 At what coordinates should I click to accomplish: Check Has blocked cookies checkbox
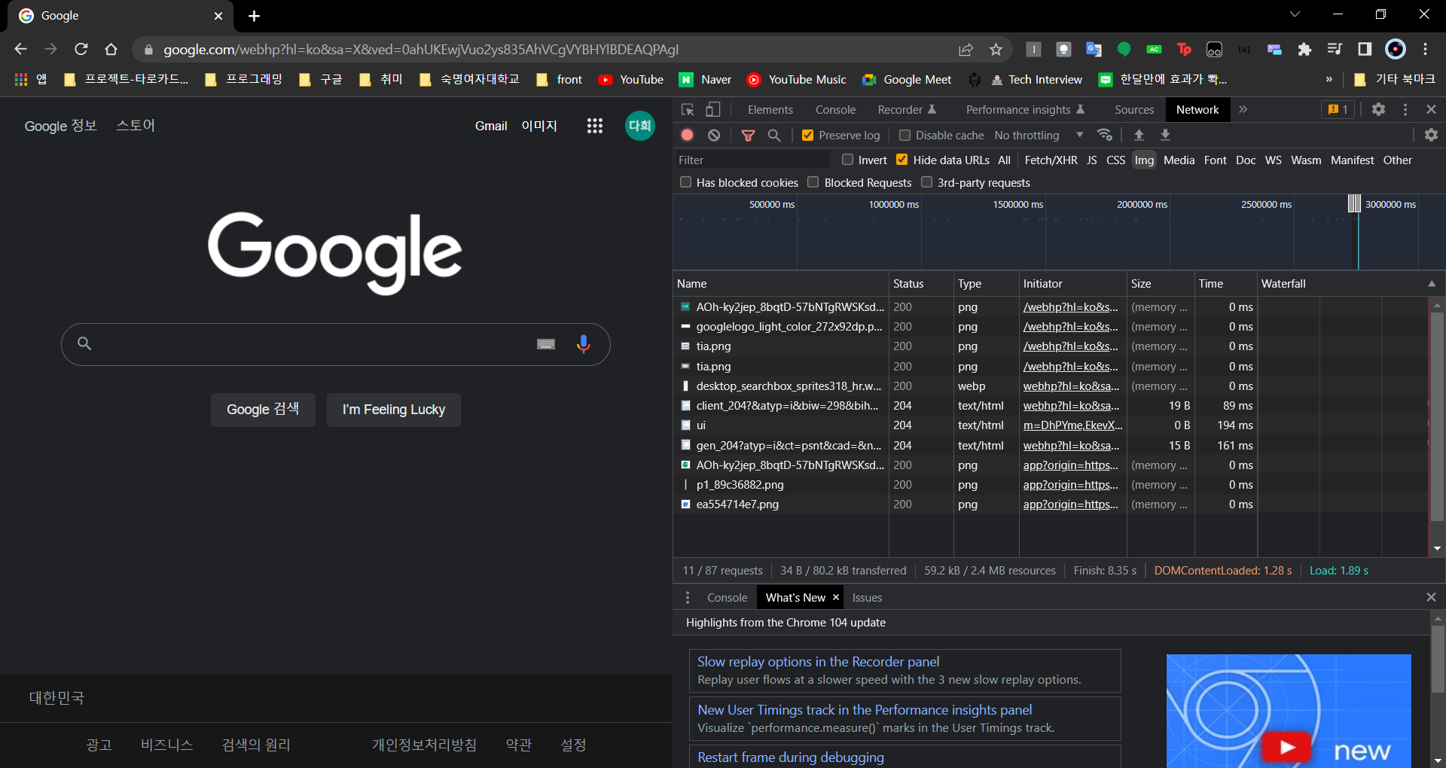[x=685, y=182]
